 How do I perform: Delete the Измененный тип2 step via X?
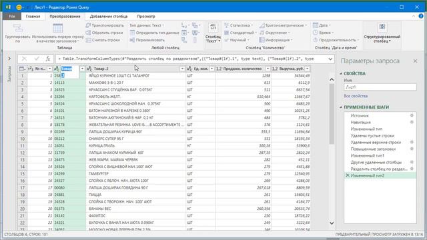point(347,175)
